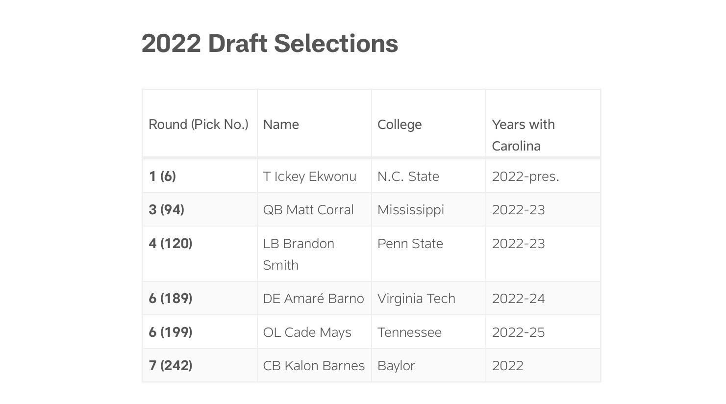Click the "Baylor" college cell
The image size is (726, 404).
tap(396, 366)
